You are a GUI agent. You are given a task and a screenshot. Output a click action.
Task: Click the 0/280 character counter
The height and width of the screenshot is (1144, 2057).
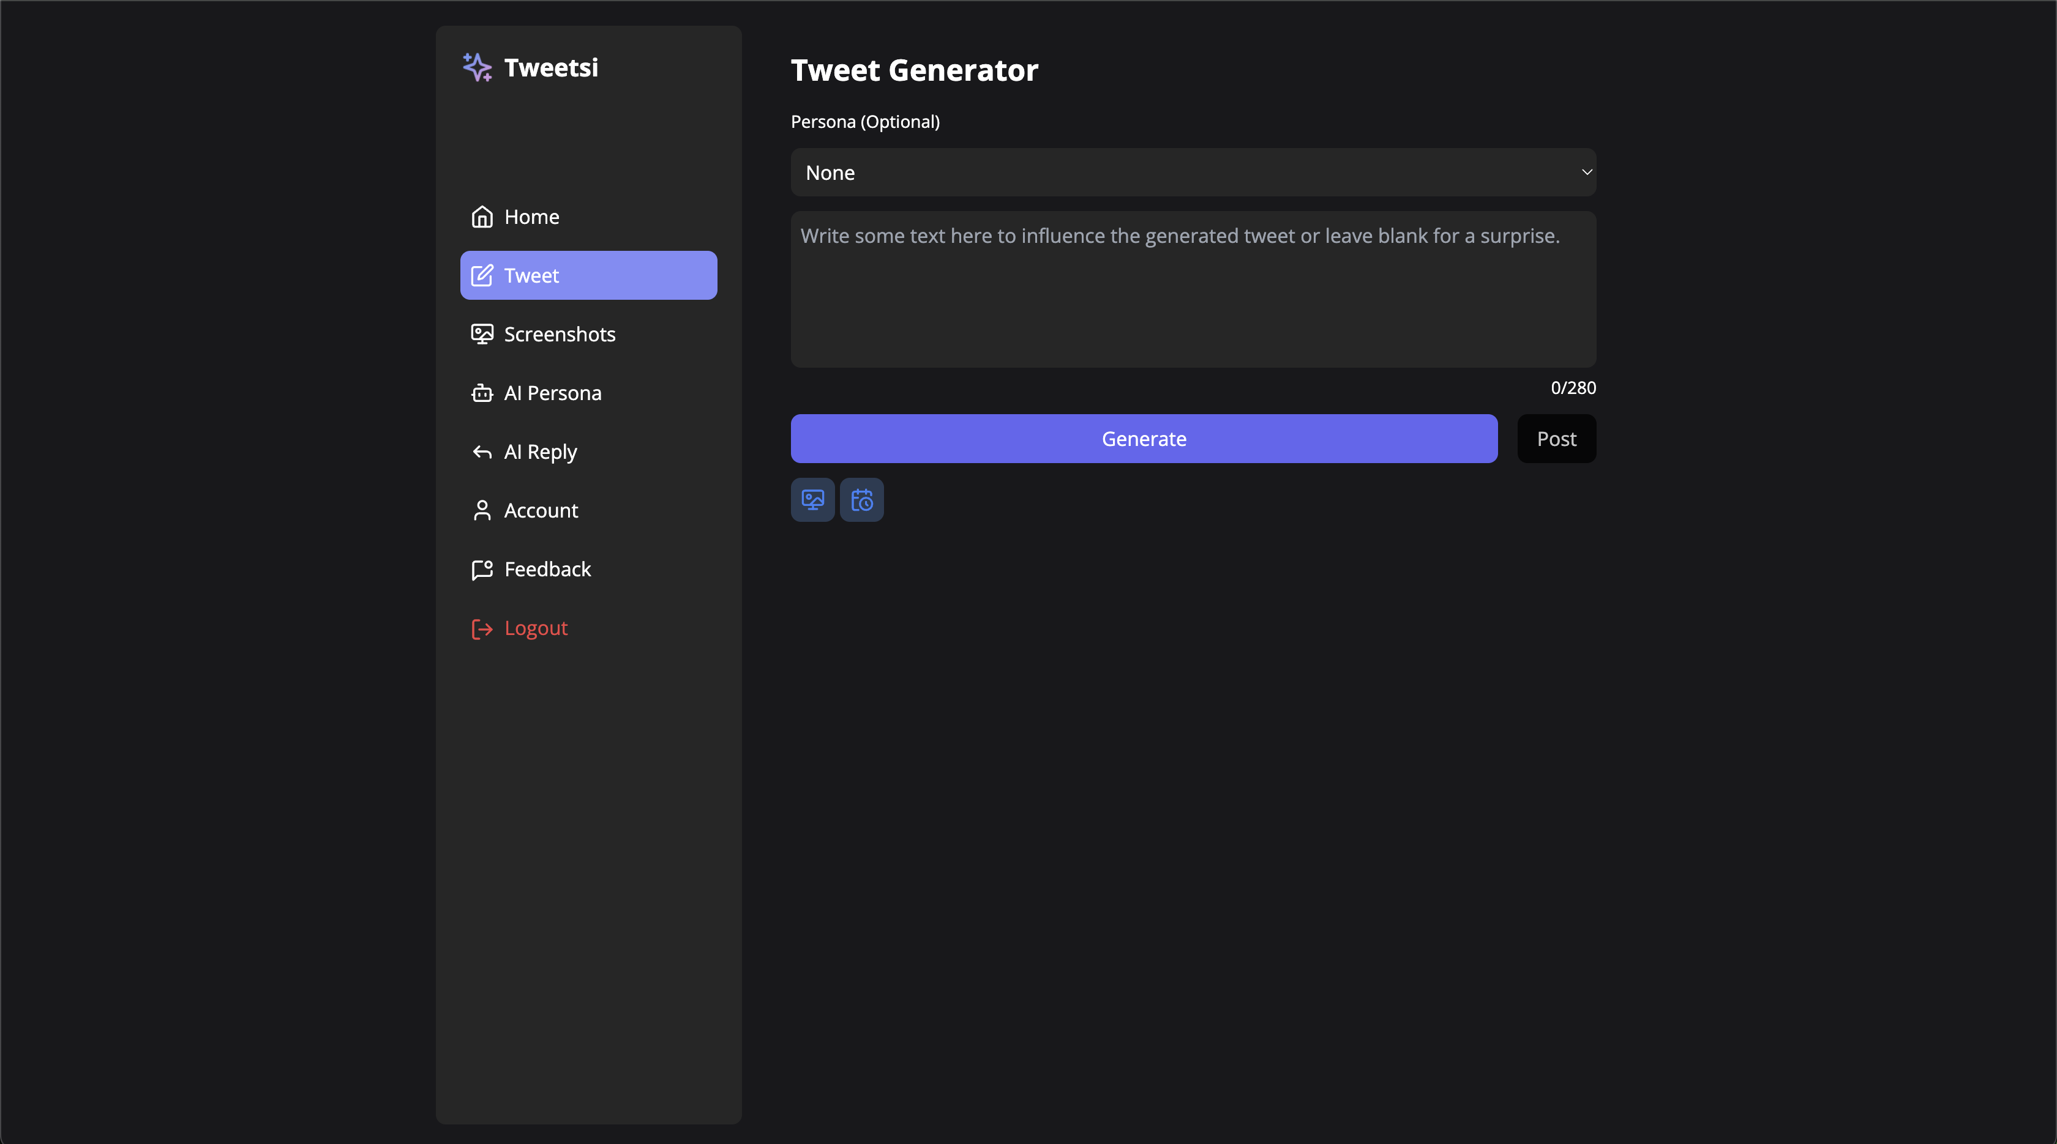point(1573,388)
